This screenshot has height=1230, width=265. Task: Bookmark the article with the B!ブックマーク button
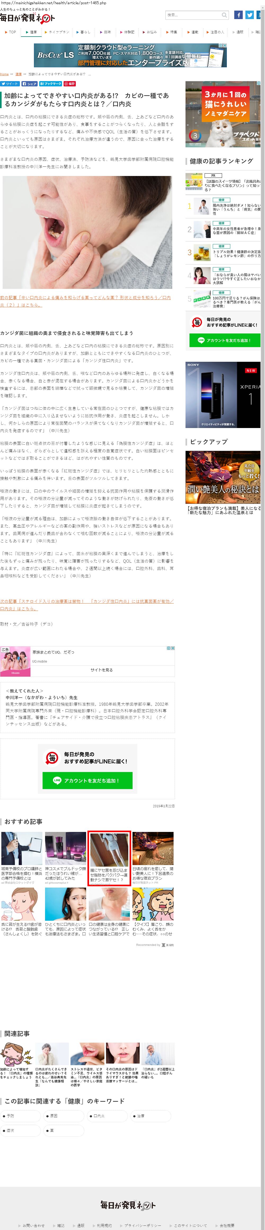pyautogui.click(x=51, y=83)
